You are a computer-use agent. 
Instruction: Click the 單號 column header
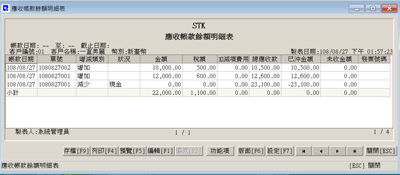pyautogui.click(x=56, y=59)
